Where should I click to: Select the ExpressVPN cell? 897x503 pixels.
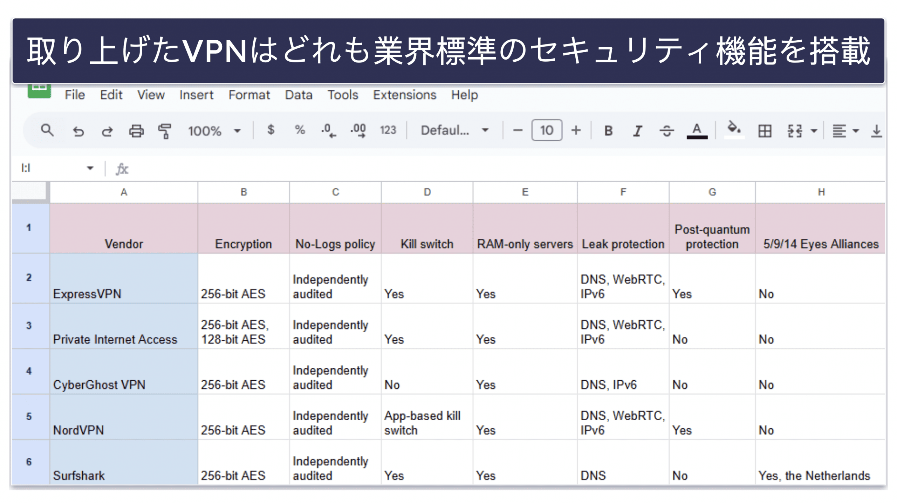pyautogui.click(x=124, y=278)
